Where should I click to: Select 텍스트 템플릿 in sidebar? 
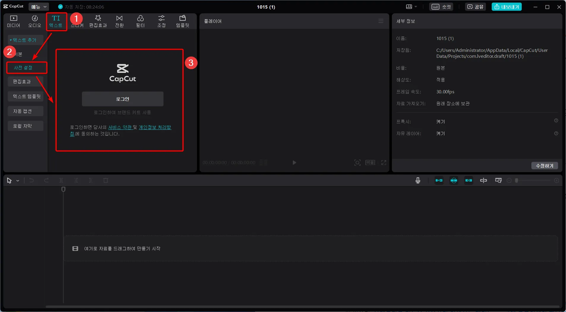26,96
